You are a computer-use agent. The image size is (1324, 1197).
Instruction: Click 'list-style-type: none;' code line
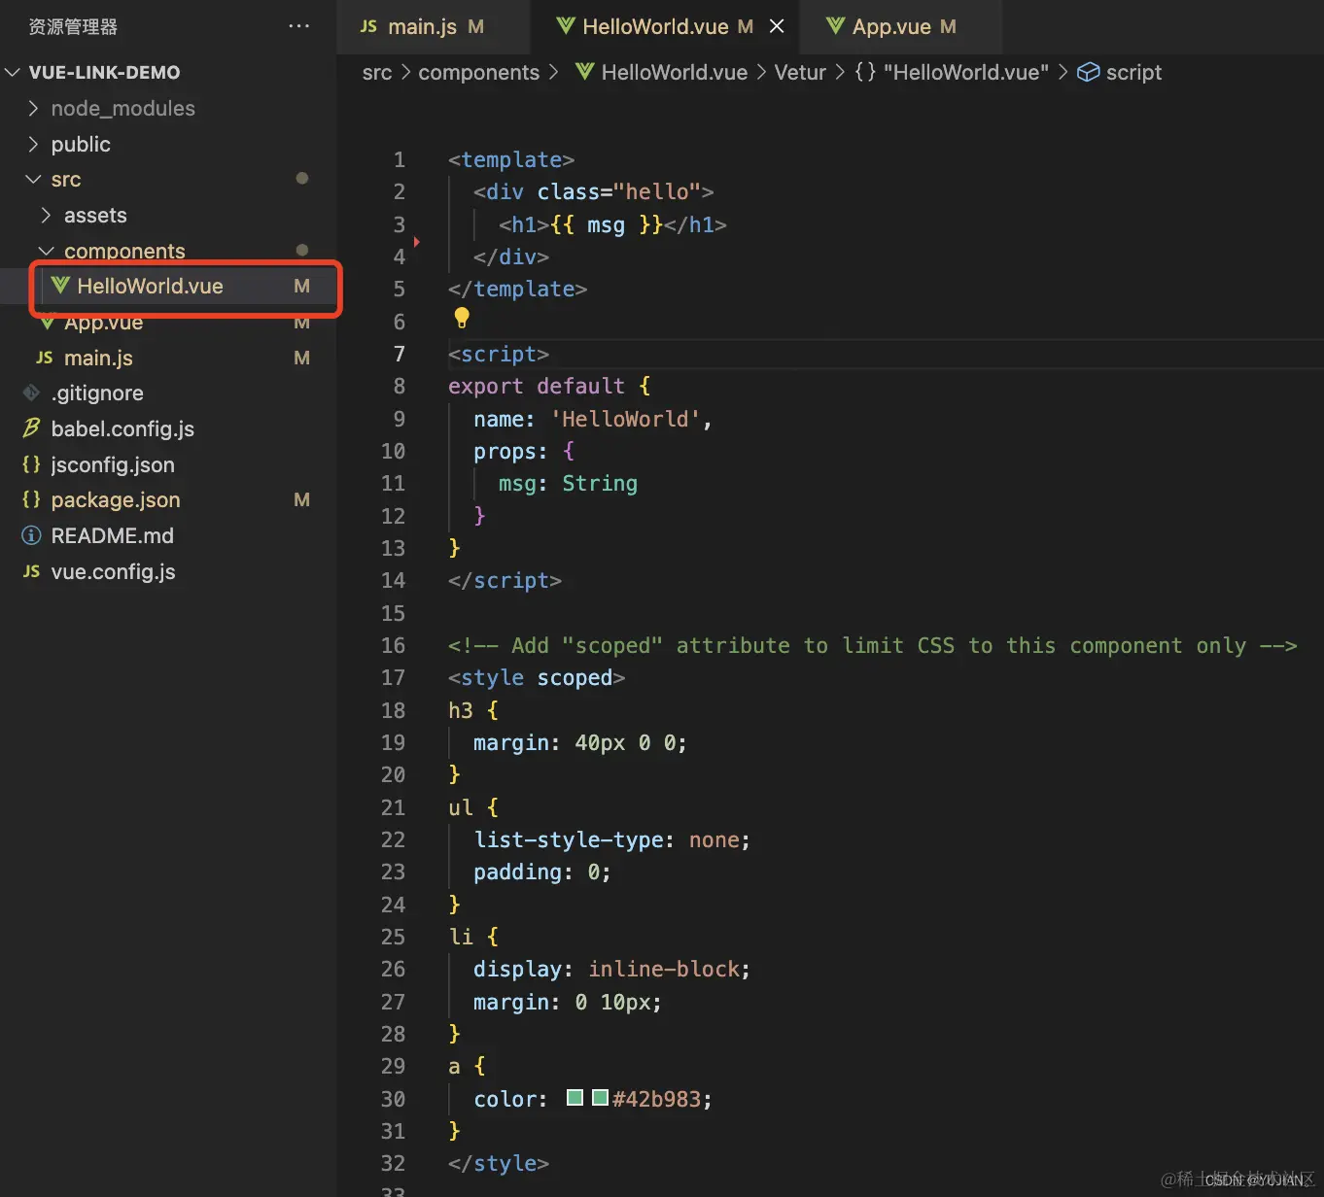click(611, 840)
